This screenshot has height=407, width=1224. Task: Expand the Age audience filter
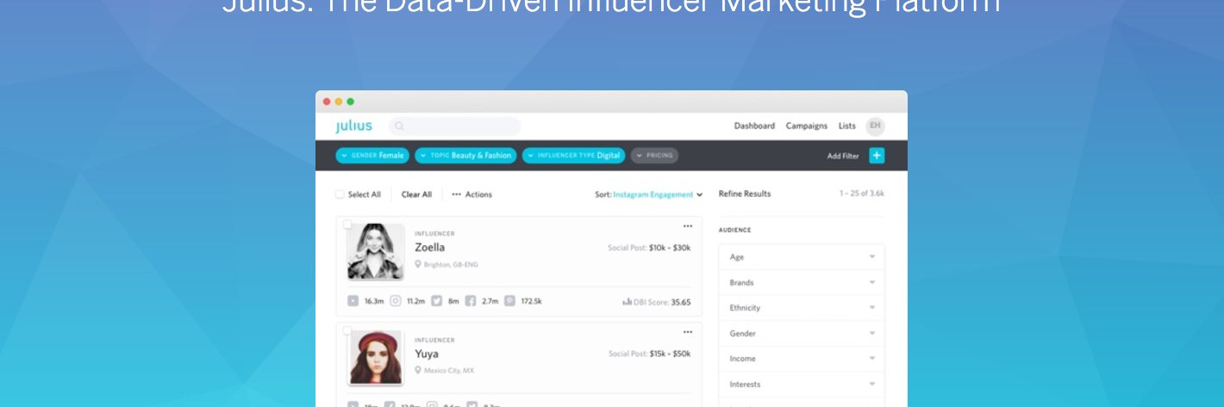click(x=802, y=256)
